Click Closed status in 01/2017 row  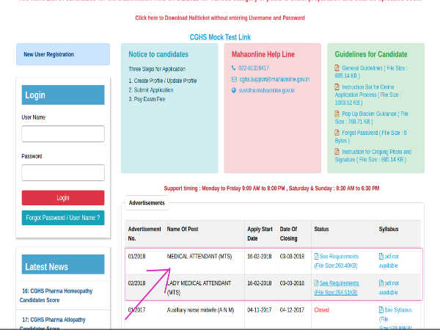(x=322, y=310)
